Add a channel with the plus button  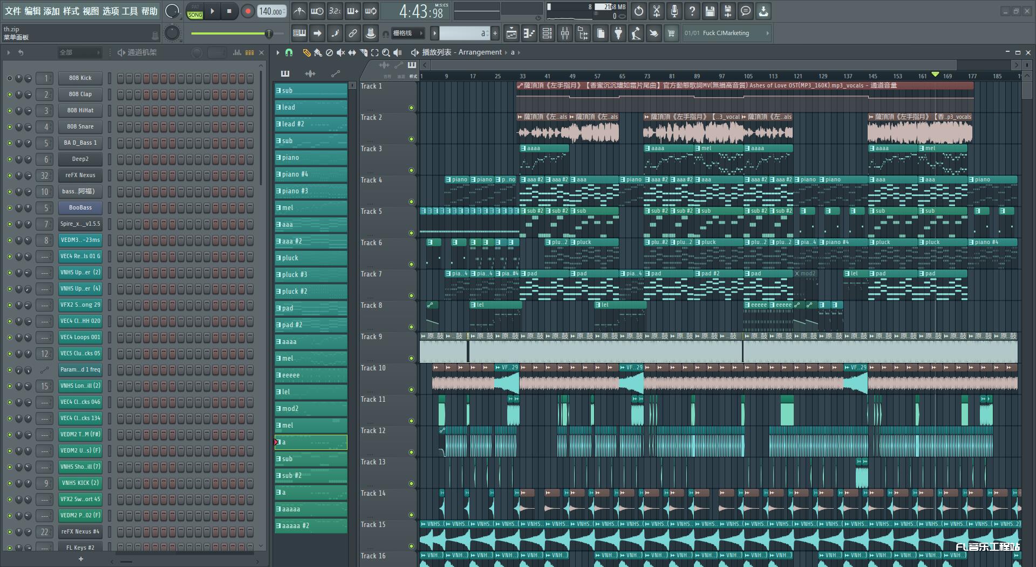[81, 559]
